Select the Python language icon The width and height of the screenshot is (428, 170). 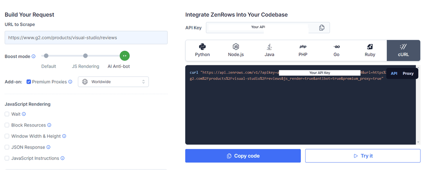point(202,47)
